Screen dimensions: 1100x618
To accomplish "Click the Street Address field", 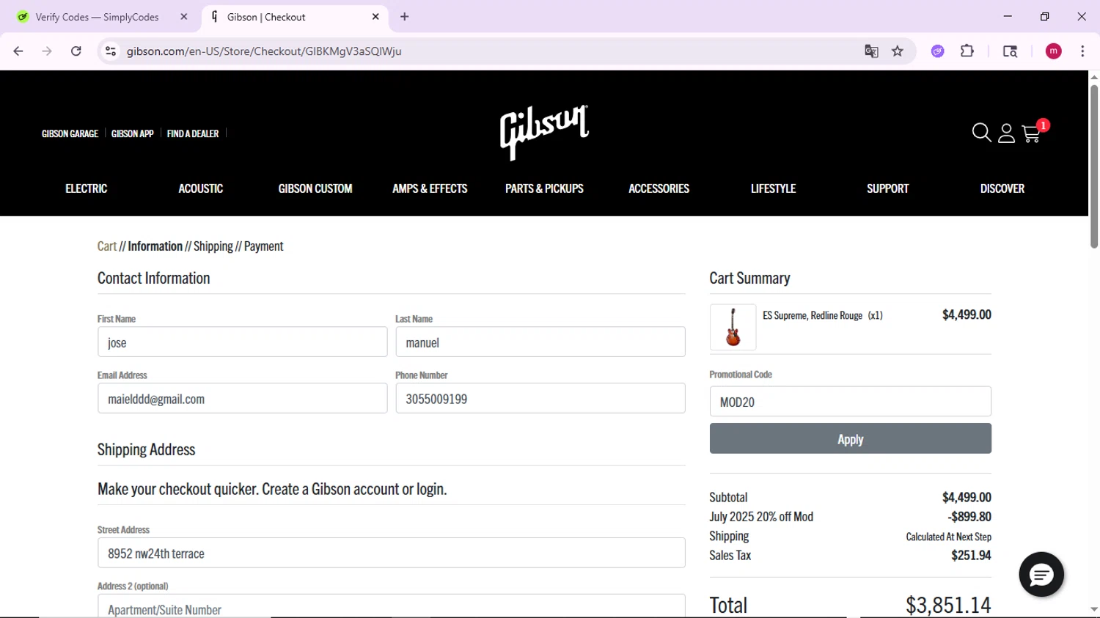I will [x=392, y=553].
